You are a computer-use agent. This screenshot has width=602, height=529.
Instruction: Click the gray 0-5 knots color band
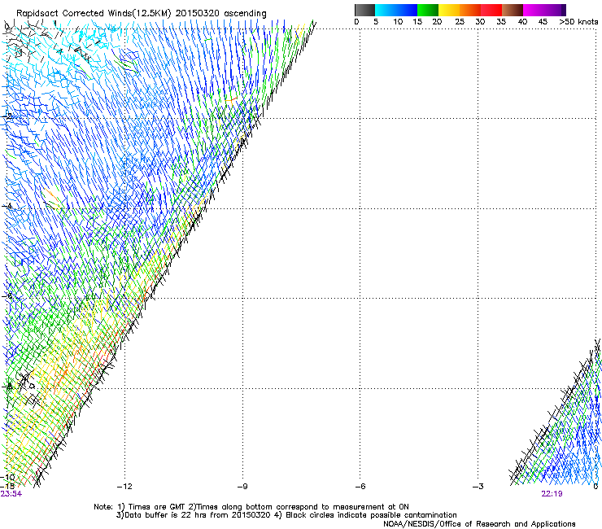(x=364, y=10)
